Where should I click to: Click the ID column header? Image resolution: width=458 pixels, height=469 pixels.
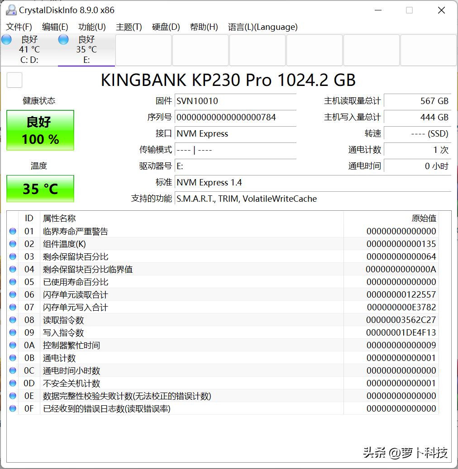tap(29, 218)
